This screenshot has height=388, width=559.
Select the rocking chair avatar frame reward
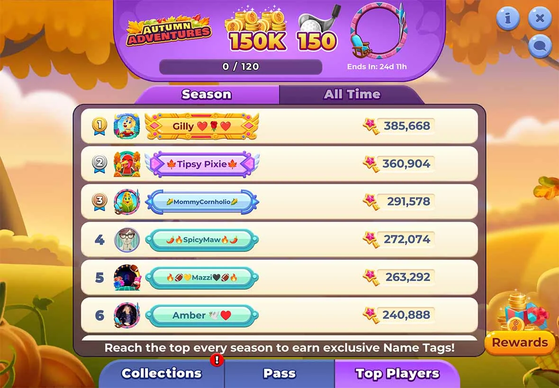378,31
